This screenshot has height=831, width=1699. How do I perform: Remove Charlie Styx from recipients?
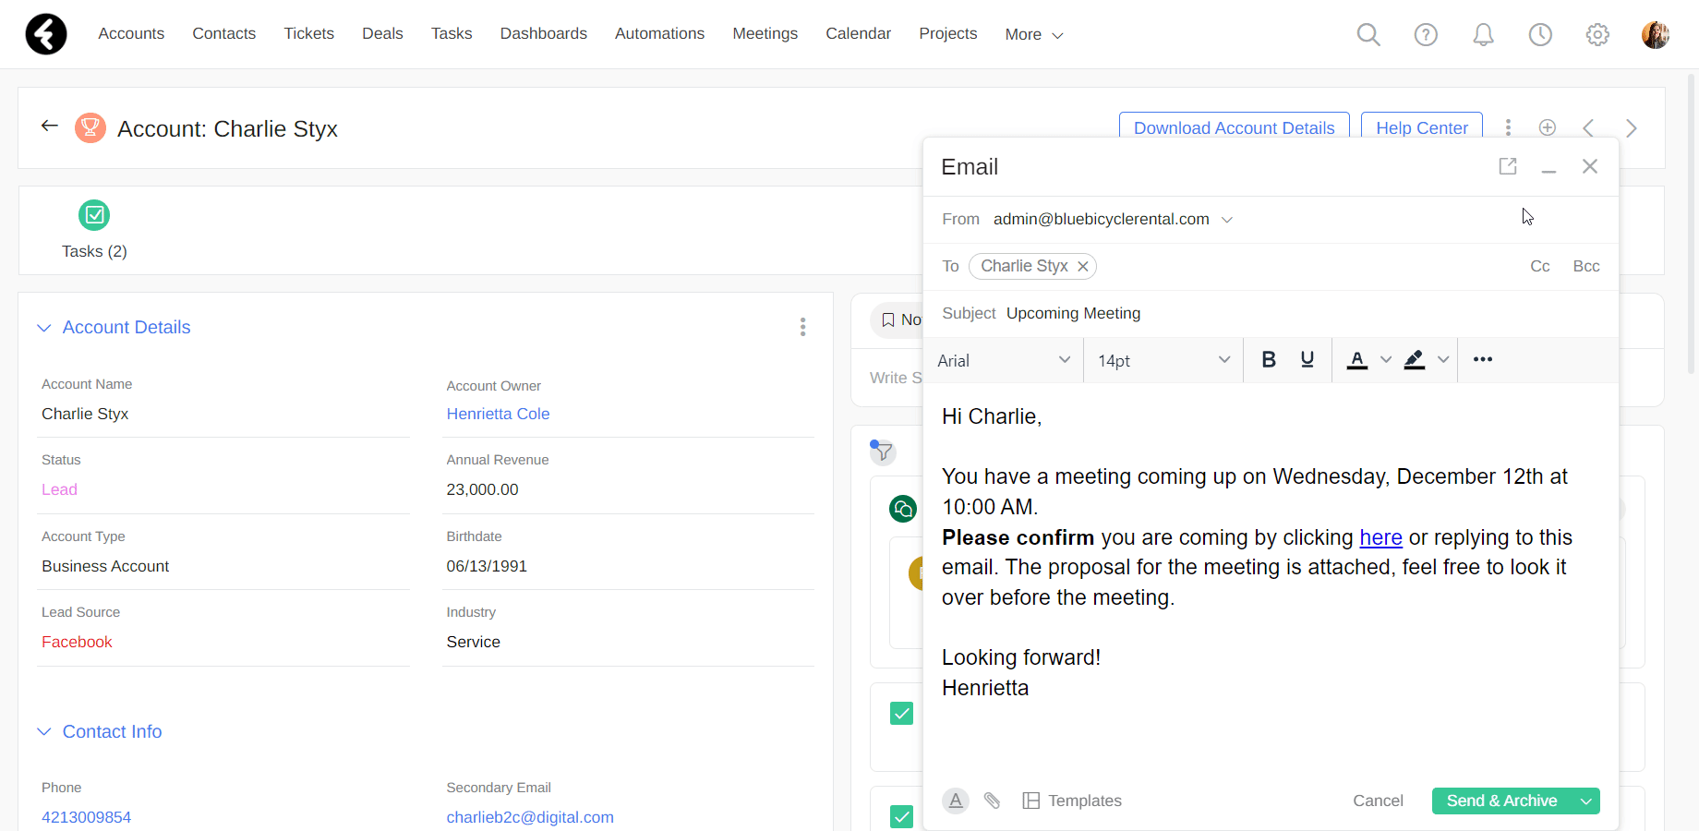click(1083, 266)
